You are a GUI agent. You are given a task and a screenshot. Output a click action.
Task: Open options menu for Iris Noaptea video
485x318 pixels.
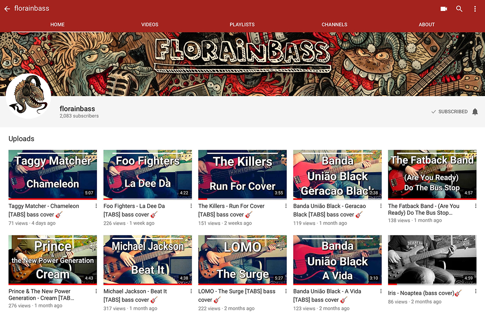pyautogui.click(x=476, y=291)
